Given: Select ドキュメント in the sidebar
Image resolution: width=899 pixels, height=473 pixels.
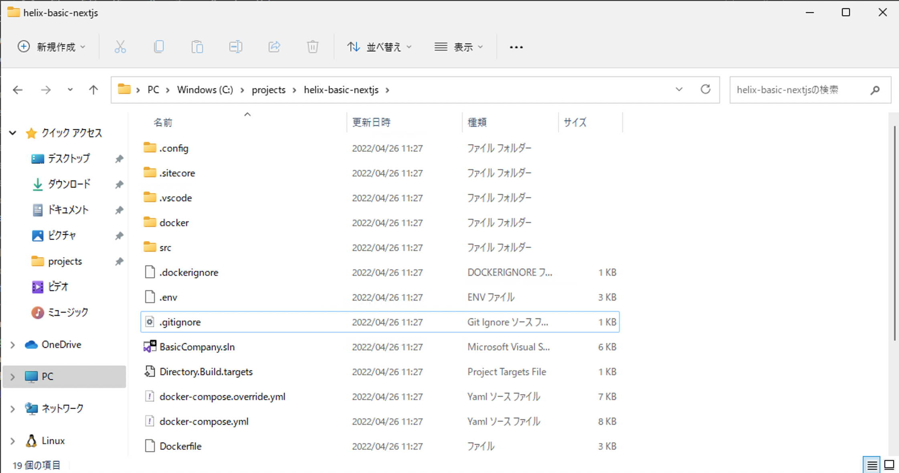Looking at the screenshot, I should (68, 210).
